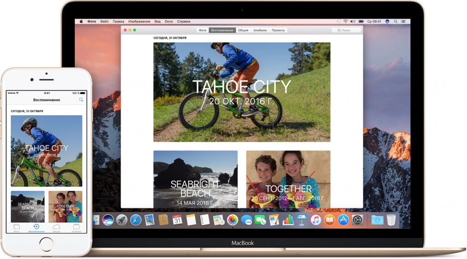Select Воспоминания tab in Photos window
The image size is (467, 259).
coord(222,30)
